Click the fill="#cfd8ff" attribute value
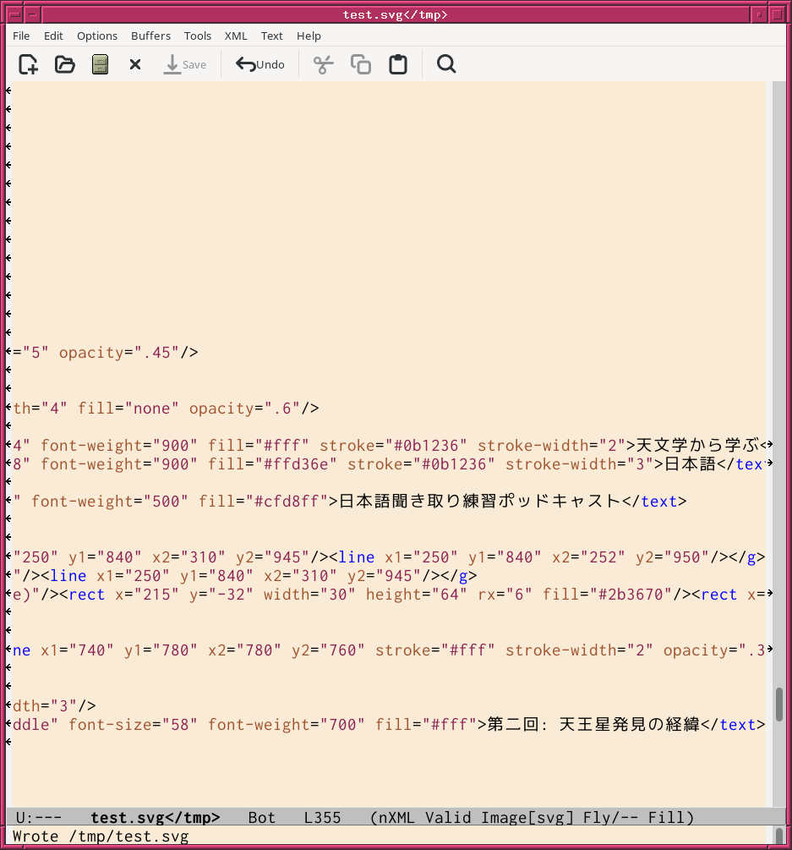 (x=263, y=501)
